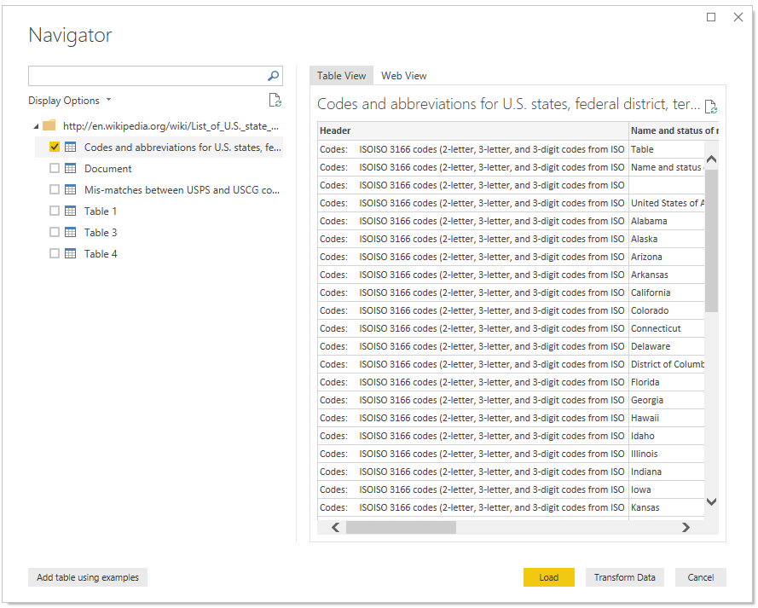Image resolution: width=758 pixels, height=608 pixels.
Task: Click the table icon next to Table 3
Action: (x=71, y=233)
